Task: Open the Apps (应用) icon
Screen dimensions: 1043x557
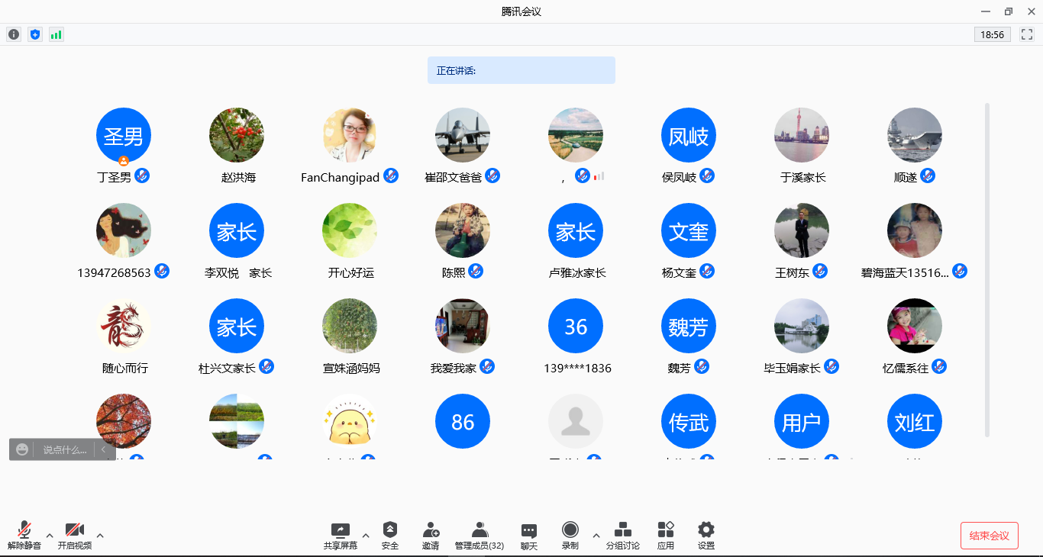Action: click(x=666, y=535)
